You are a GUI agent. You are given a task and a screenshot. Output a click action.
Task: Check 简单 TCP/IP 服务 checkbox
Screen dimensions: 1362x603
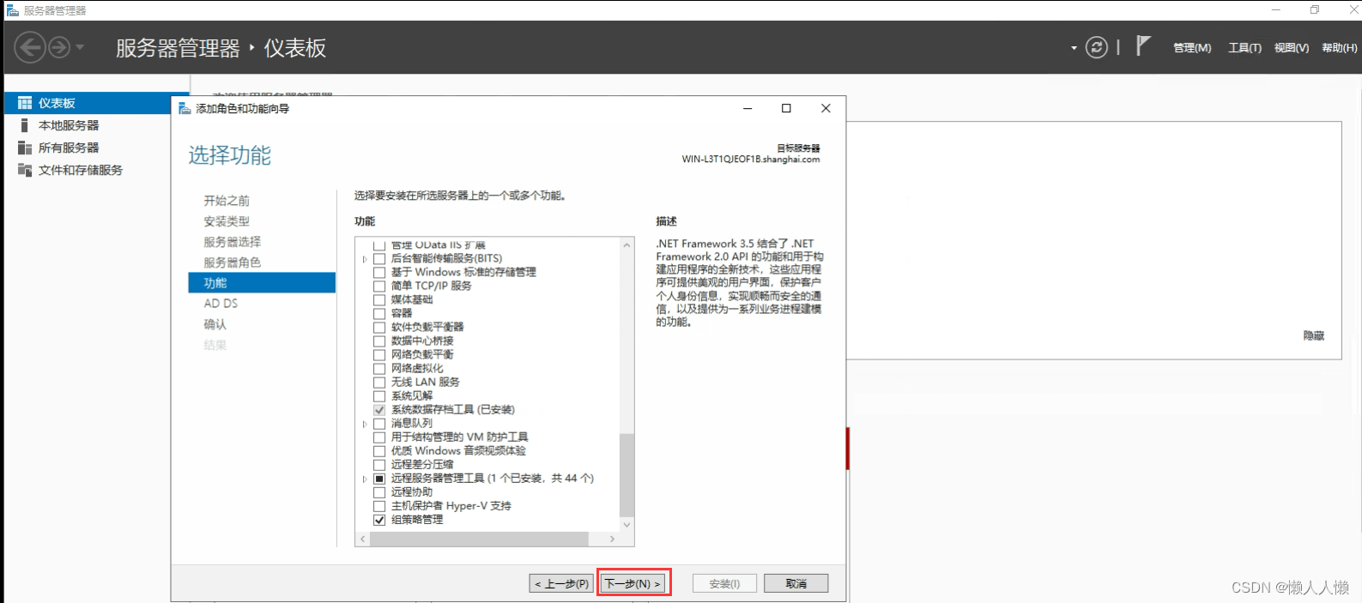(379, 286)
